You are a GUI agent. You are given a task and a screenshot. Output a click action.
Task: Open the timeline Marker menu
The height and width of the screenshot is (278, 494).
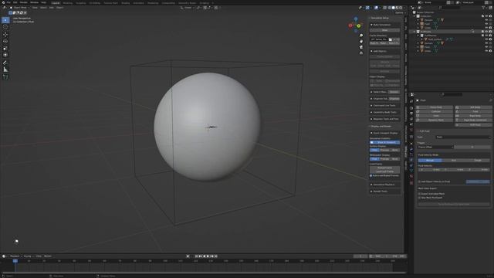click(x=48, y=256)
